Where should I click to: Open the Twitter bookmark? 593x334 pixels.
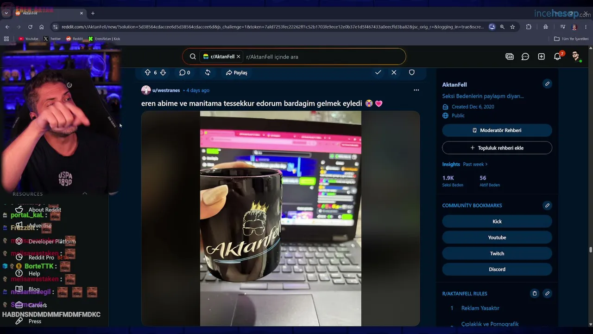point(52,39)
